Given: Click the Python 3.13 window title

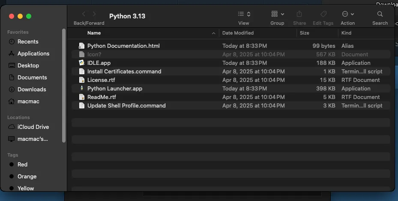Looking at the screenshot, I should tap(127, 16).
